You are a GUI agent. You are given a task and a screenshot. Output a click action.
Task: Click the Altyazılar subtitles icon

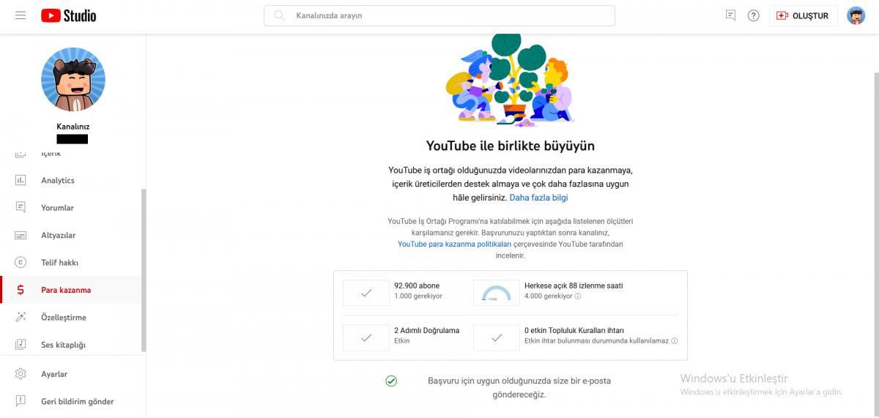pyautogui.click(x=21, y=235)
